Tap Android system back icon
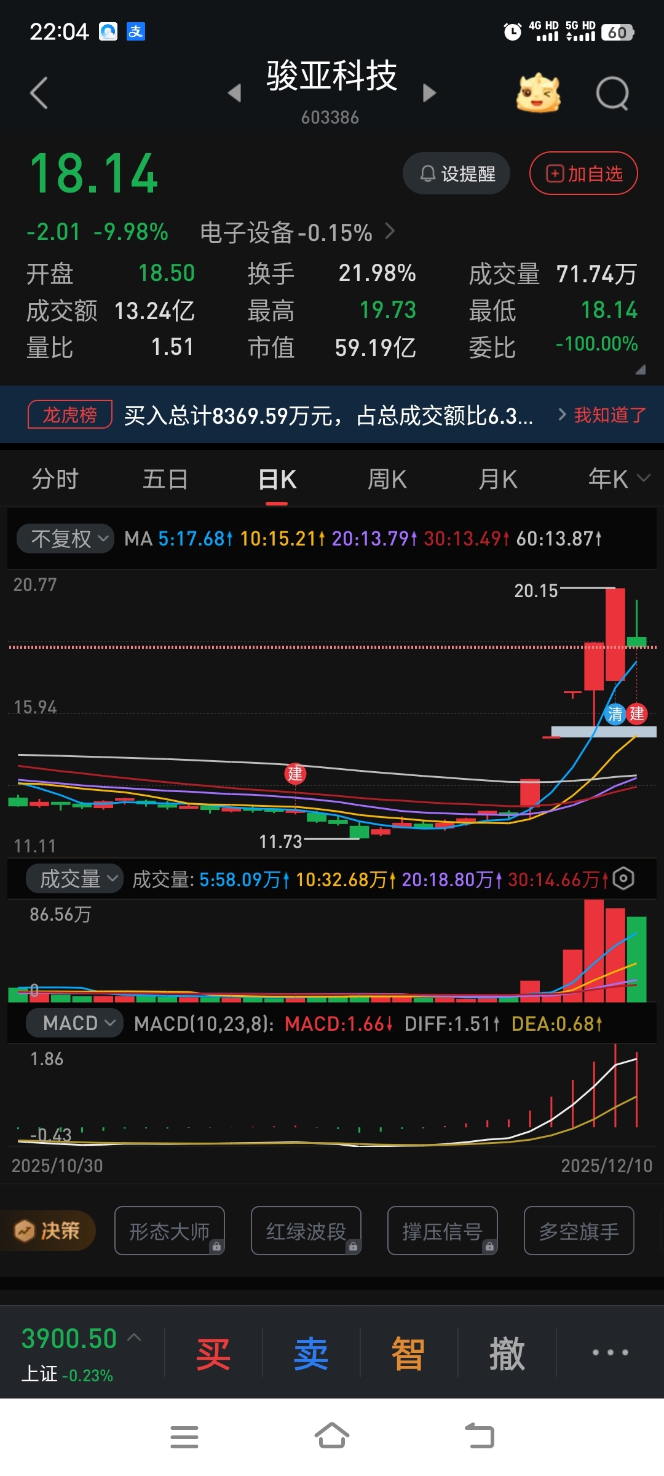The height and width of the screenshot is (1476, 664). point(480,1436)
